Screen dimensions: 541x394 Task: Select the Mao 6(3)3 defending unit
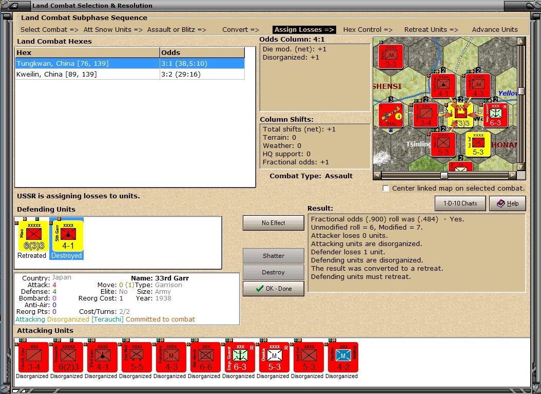[33, 236]
